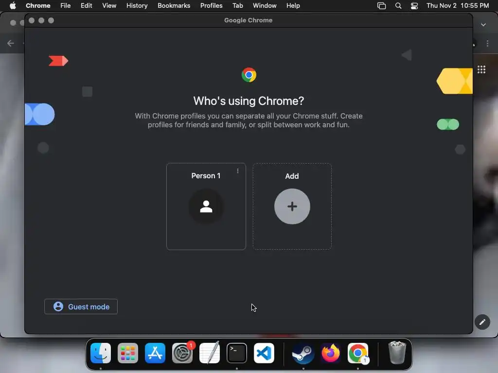The image size is (498, 373).
Task: Open the Chrome app menu
Action: [x=38, y=5]
